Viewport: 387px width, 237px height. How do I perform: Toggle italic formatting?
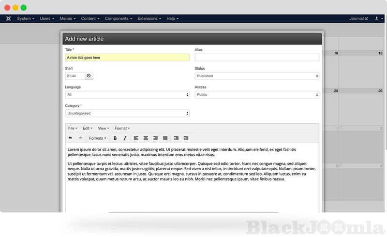tap(125, 138)
